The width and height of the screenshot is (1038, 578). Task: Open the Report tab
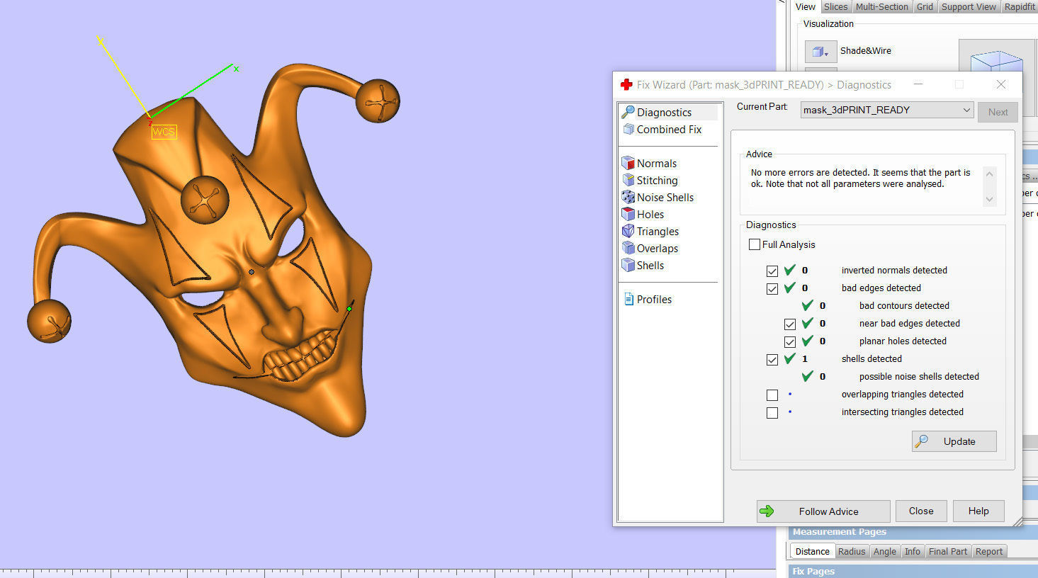pyautogui.click(x=988, y=551)
